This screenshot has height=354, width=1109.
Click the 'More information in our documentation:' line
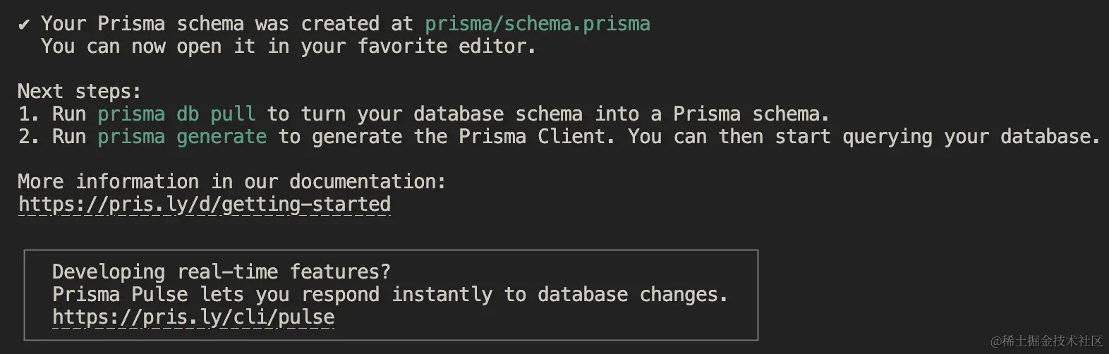[232, 182]
